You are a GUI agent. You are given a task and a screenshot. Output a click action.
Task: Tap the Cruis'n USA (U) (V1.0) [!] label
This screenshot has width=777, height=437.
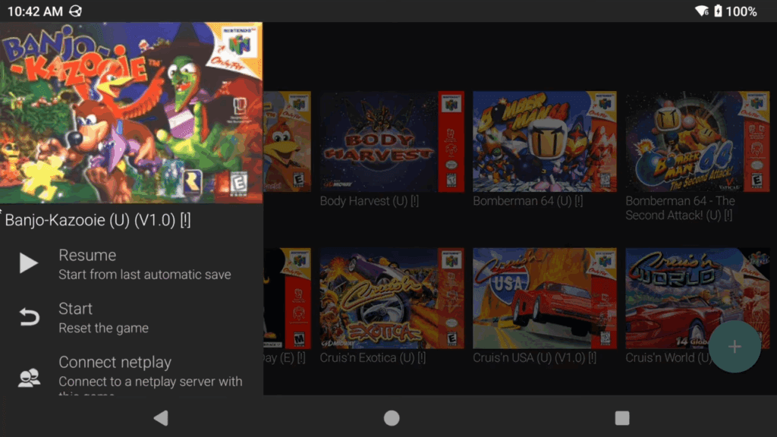[x=535, y=358]
